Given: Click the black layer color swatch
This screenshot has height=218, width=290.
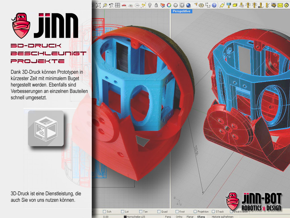Looking at the screenshot, I should tap(125, 217).
